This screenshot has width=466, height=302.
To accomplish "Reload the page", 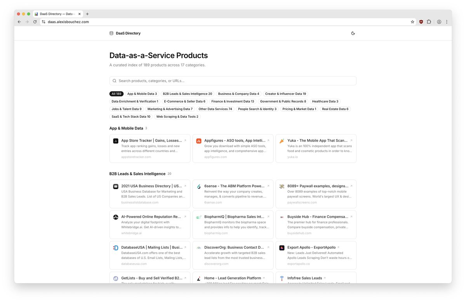I will 35,22.
